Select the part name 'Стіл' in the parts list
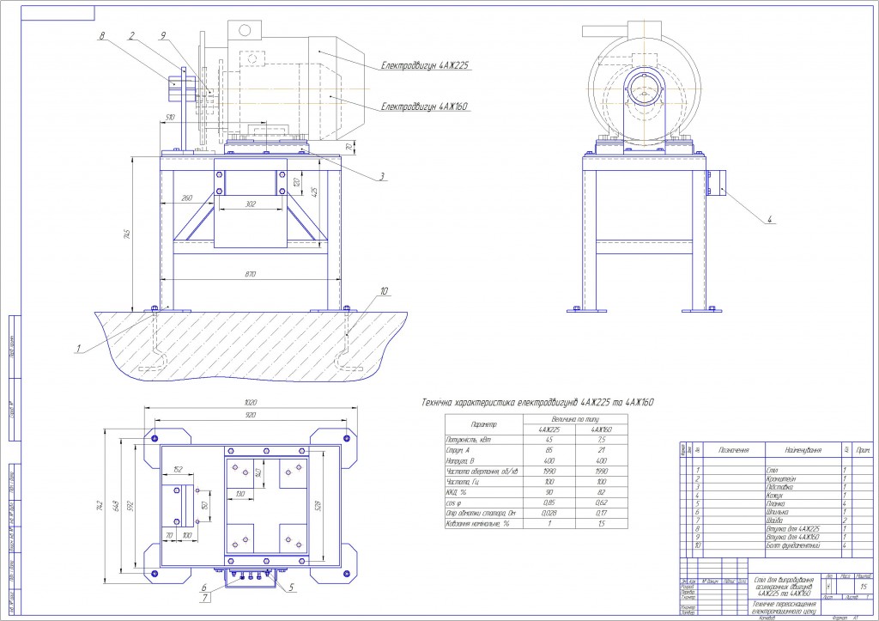 (772, 471)
